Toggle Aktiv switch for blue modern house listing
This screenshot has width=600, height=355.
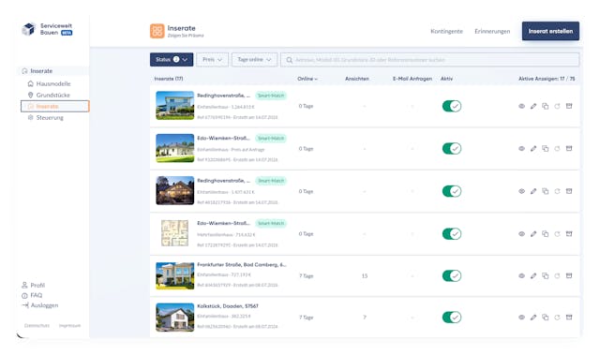(x=452, y=106)
